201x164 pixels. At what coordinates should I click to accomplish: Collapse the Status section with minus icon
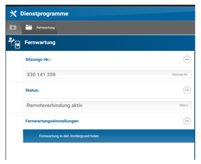187,90
